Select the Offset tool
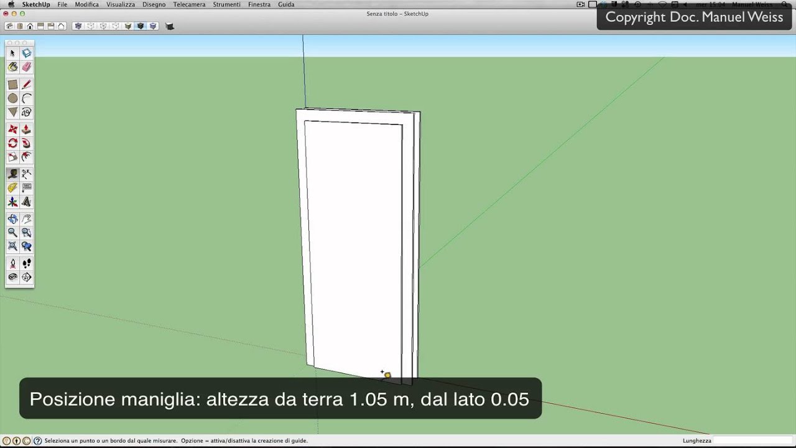Viewport: 796px width, 448px height. pos(26,157)
